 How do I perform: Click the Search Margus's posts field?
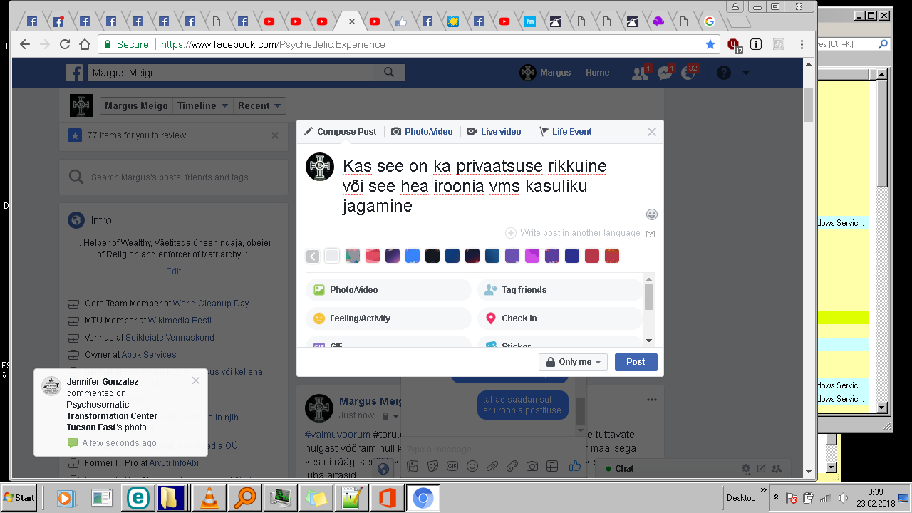tap(173, 177)
